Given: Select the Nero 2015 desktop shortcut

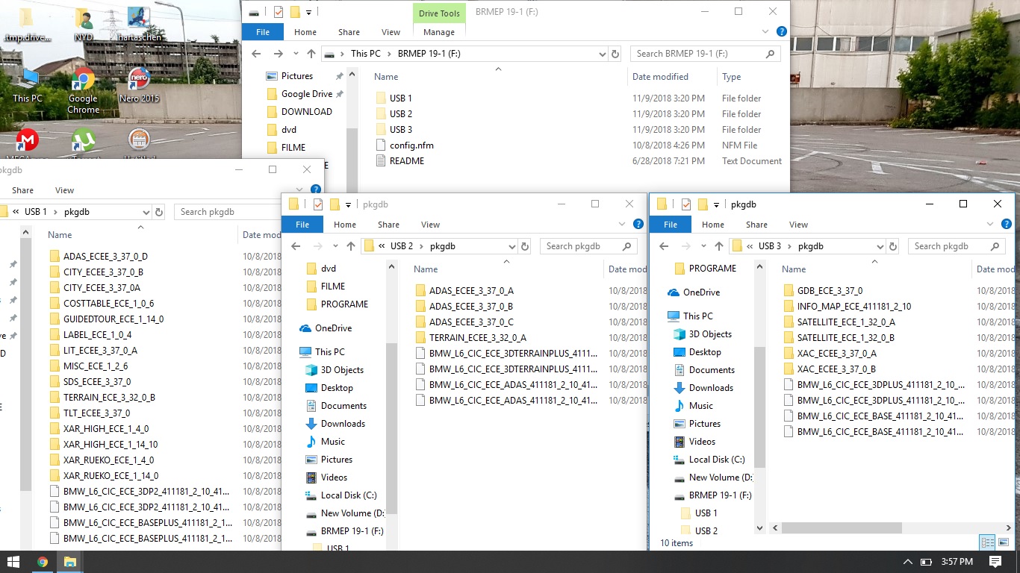Looking at the screenshot, I should click(139, 86).
